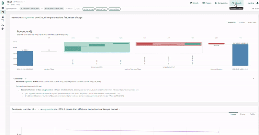Viewport: 259px width, 135px height.
Task: Switch to the Bridge tab
Action: [x=242, y=114]
